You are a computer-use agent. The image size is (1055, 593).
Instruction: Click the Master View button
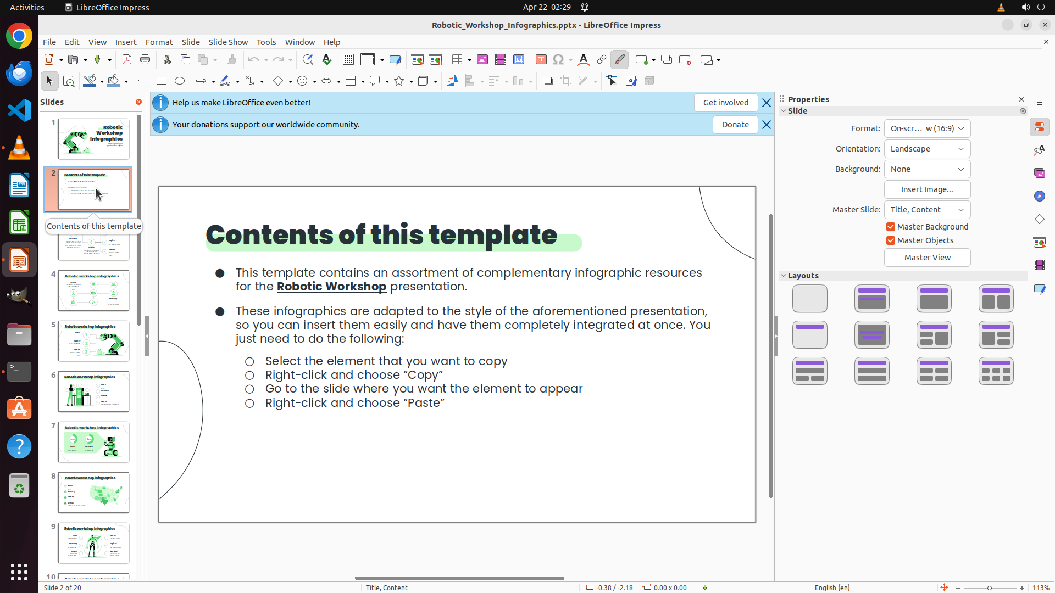pyautogui.click(x=927, y=258)
